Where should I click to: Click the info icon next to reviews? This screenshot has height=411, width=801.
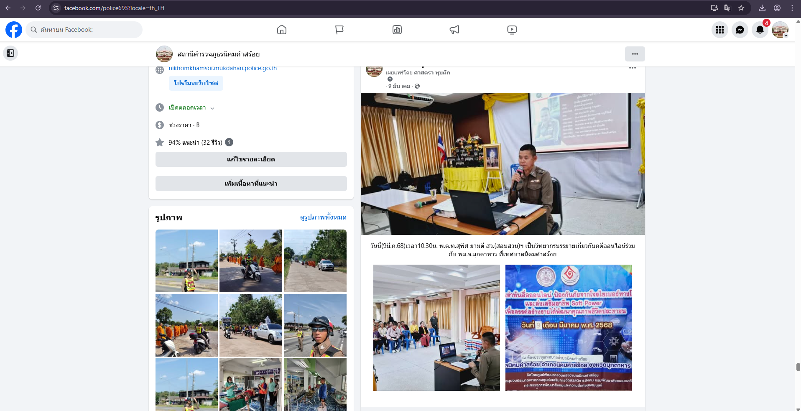[229, 142]
